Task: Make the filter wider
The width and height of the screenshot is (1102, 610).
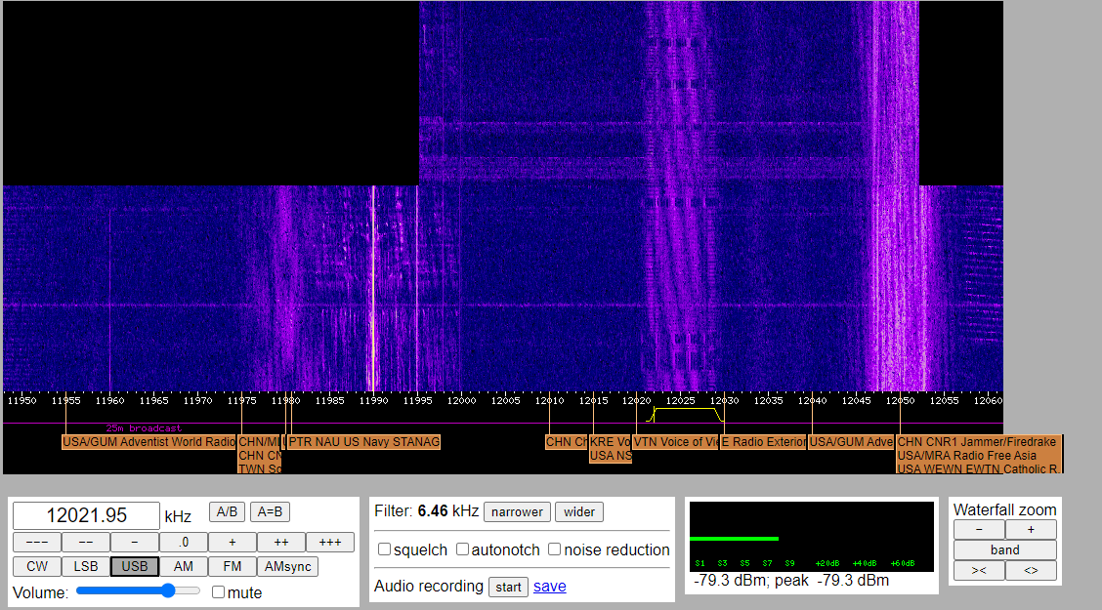Action: point(579,511)
